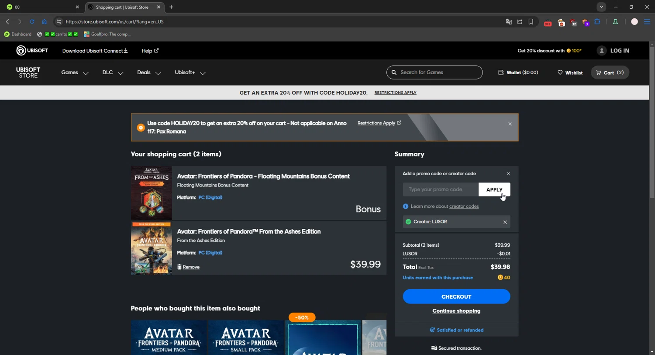Click the address bar URL
Image resolution: width=655 pixels, height=355 pixels.
(115, 21)
